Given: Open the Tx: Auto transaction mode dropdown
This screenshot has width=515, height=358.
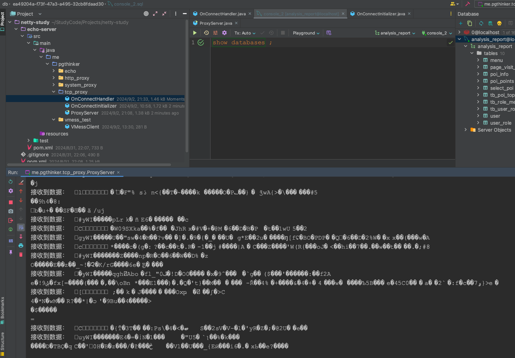Looking at the screenshot, I should pos(245,33).
